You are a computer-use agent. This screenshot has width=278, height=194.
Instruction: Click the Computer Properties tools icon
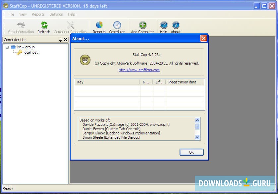pyautogui.click(x=70, y=25)
